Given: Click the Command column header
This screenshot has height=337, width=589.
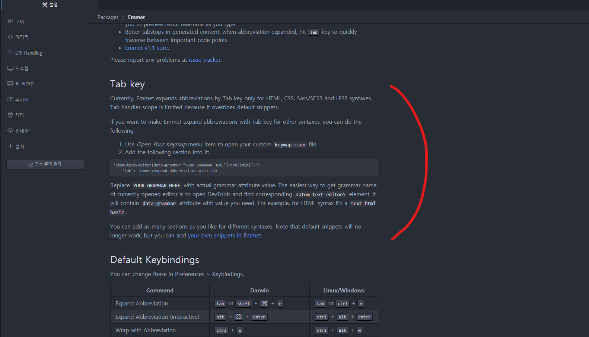Looking at the screenshot, I should [160, 291].
